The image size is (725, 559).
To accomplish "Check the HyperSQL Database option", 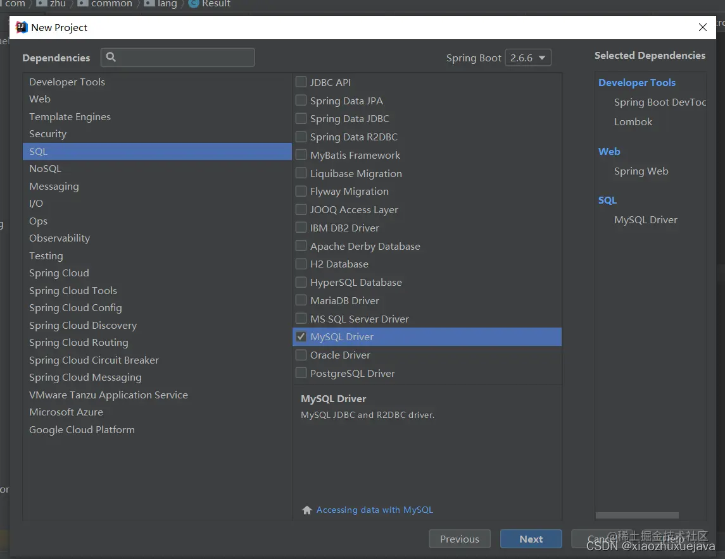I will (301, 282).
